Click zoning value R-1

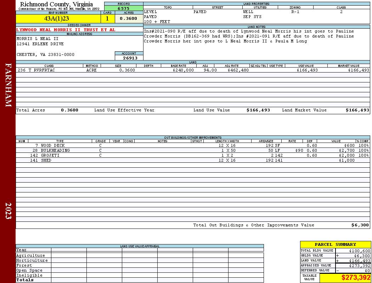[x=295, y=12]
